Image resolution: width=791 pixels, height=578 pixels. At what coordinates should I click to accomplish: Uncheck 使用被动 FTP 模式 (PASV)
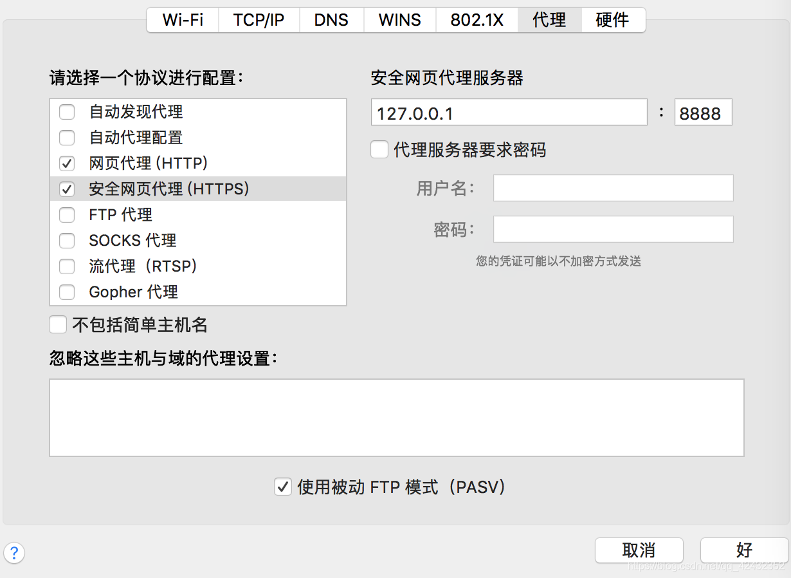[283, 487]
